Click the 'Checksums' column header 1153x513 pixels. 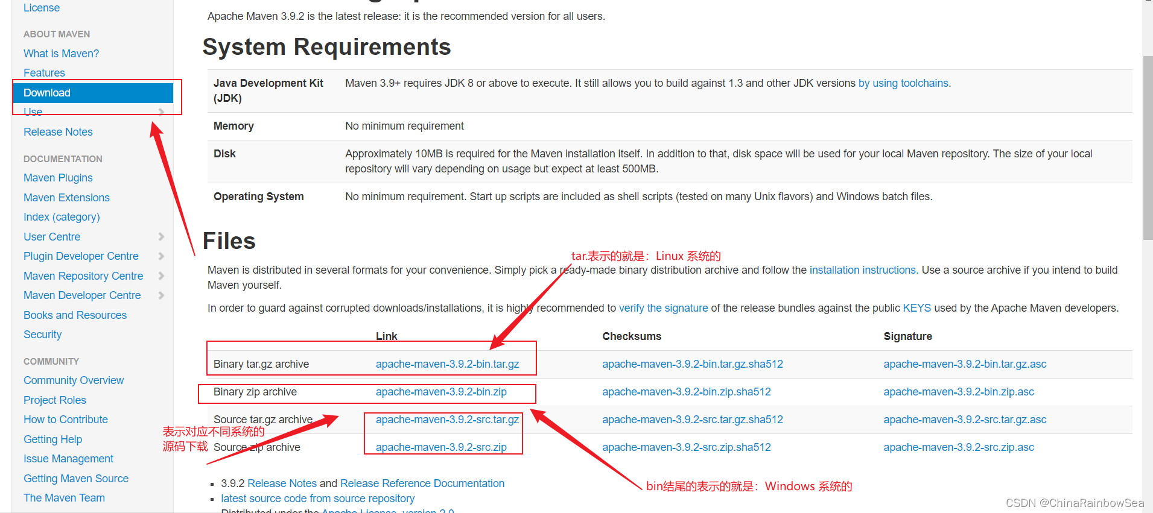pyautogui.click(x=632, y=336)
